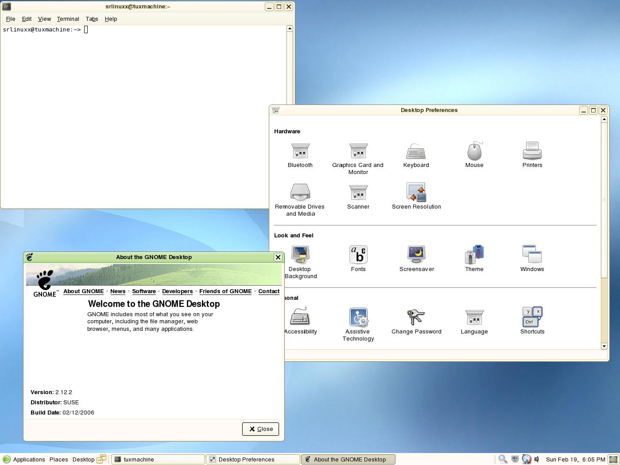620x465 pixels.
Task: Open Graphics Card and Monitor settings
Action: click(358, 159)
